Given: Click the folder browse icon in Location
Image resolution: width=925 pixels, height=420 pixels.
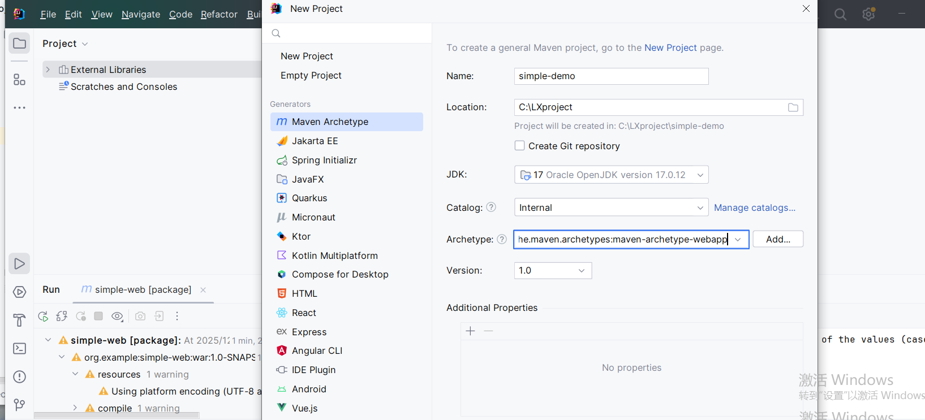Looking at the screenshot, I should coord(793,107).
